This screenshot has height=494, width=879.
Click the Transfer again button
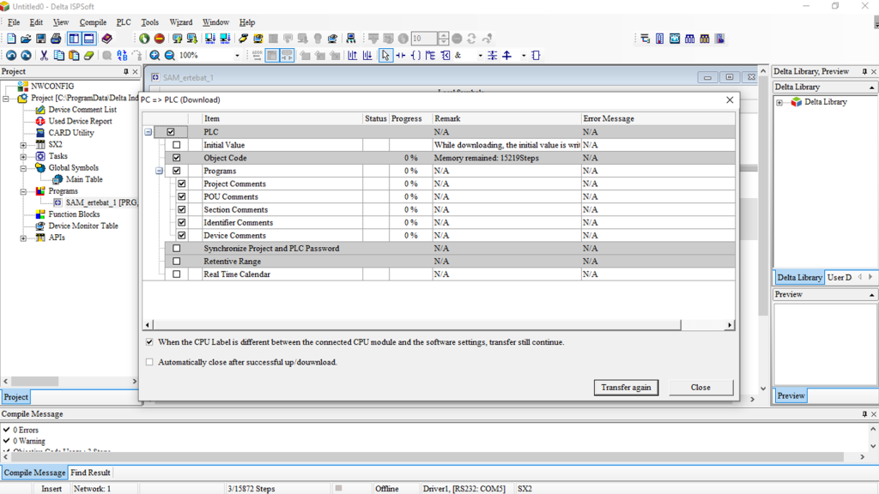click(x=626, y=388)
